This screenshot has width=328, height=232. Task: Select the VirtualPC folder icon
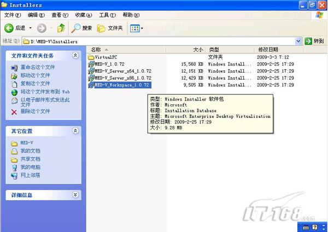[x=91, y=57]
